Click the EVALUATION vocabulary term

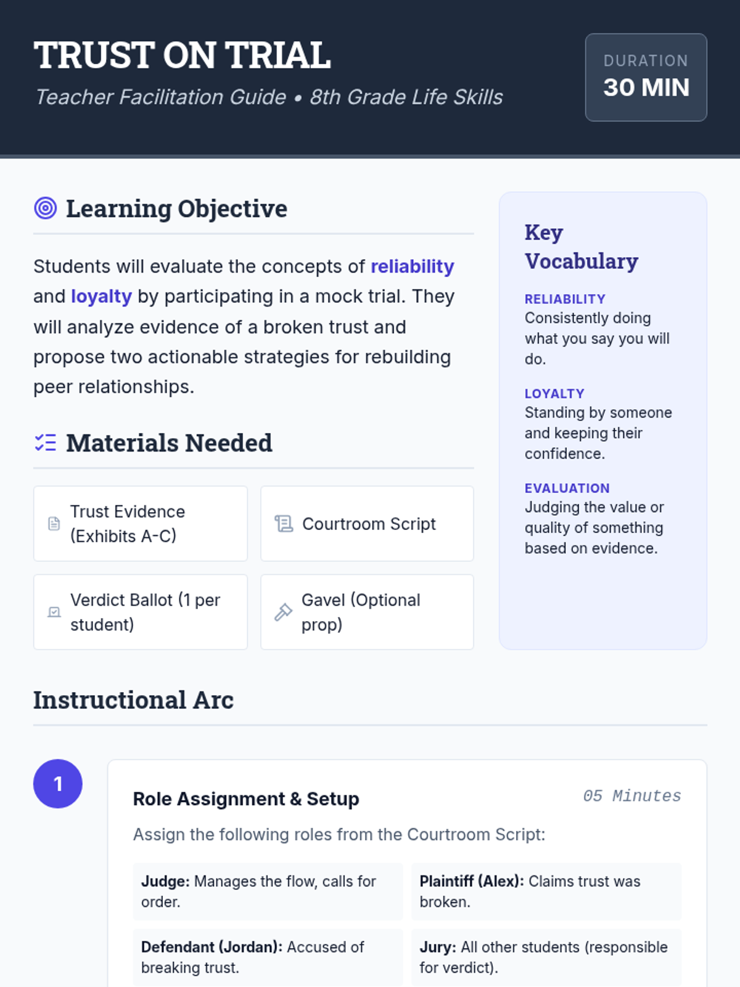567,488
